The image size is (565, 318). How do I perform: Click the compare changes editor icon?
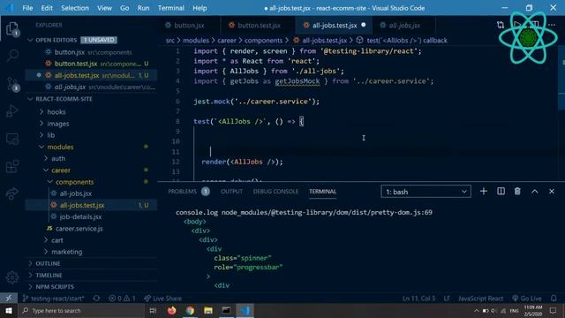click(x=501, y=25)
